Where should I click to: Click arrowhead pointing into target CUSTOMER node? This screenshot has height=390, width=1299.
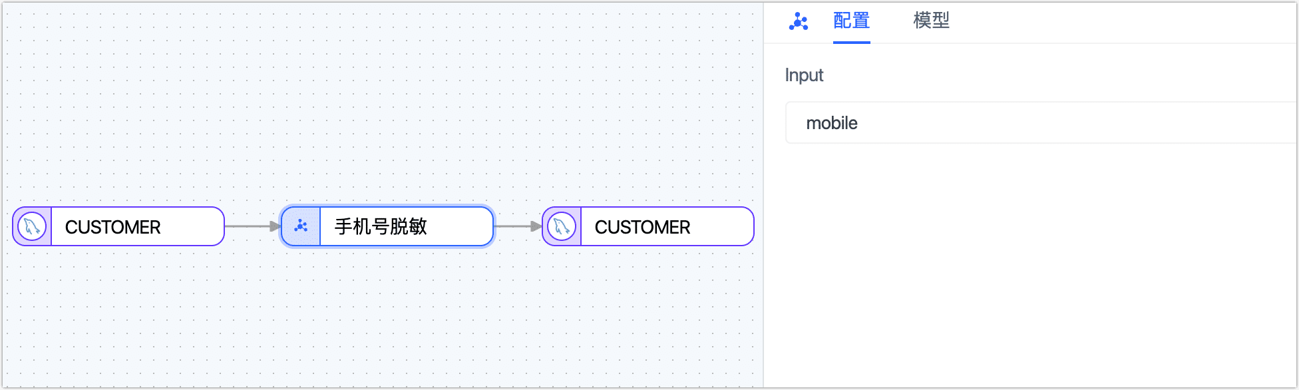click(536, 226)
